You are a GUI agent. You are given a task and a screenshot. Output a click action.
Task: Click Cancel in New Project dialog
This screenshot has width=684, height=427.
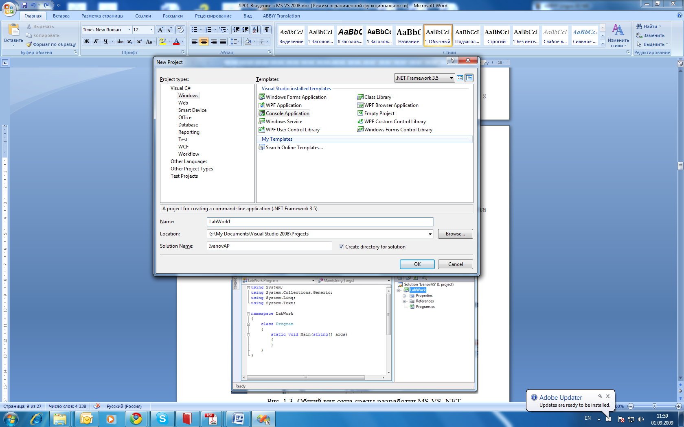(456, 264)
